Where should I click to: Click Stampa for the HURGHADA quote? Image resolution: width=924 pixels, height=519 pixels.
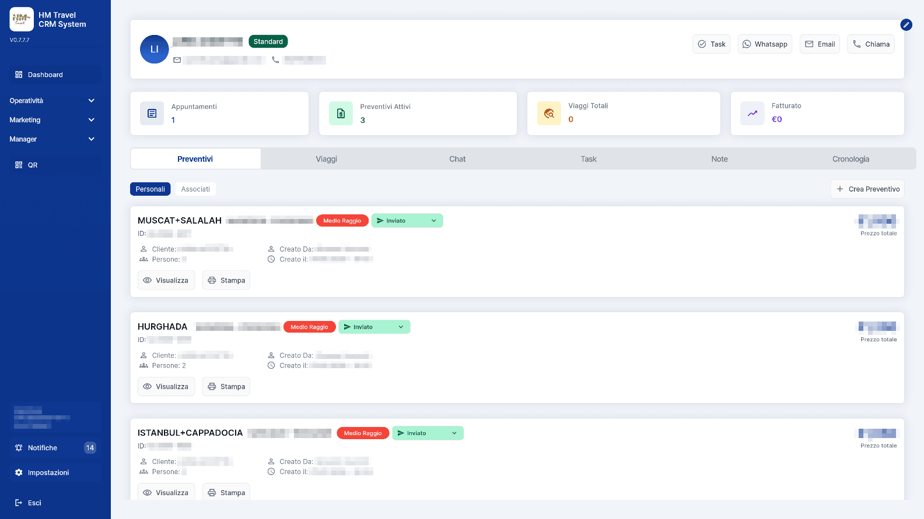point(226,387)
